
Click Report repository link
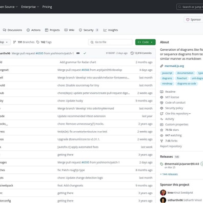[171, 146]
